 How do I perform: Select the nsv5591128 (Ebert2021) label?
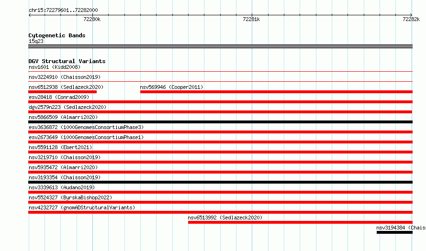coord(60,147)
